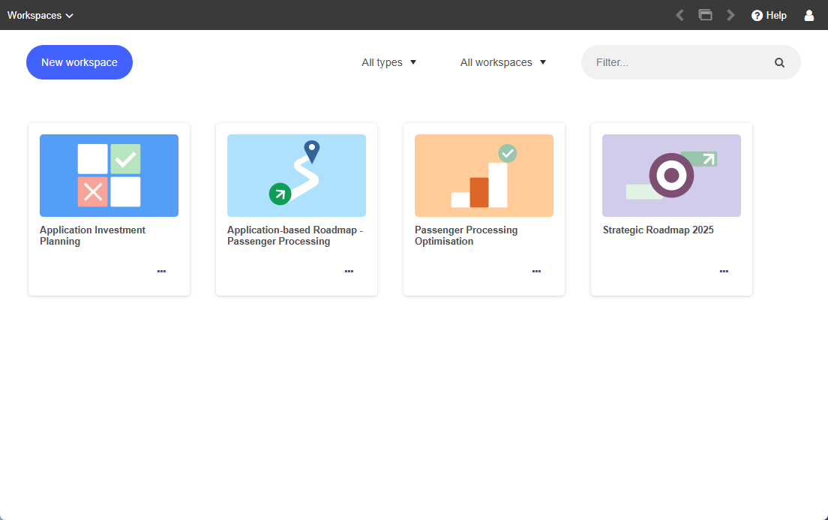
Task: Open the Workspaces dropdown in the top bar
Action: pyautogui.click(x=40, y=15)
